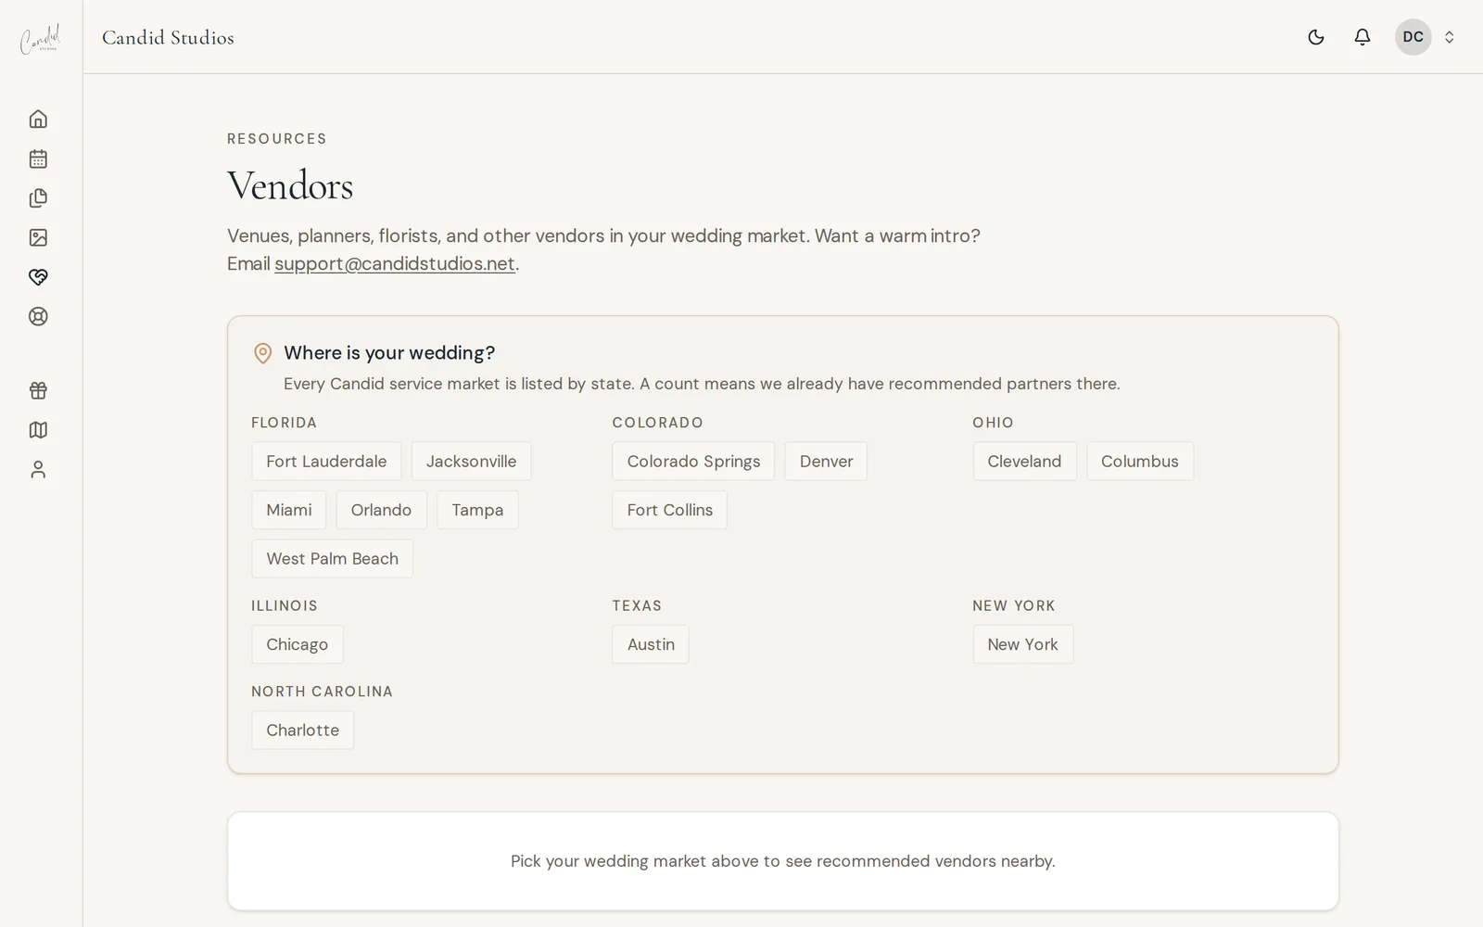The image size is (1483, 927).
Task: Open the lifebuoy support icon in sidebar
Action: [x=38, y=316]
